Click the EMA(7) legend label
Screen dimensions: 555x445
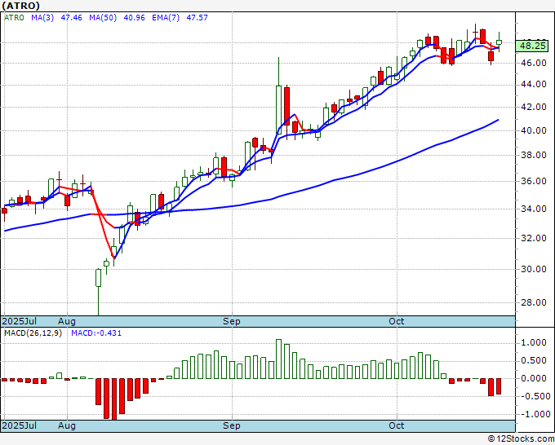166,18
